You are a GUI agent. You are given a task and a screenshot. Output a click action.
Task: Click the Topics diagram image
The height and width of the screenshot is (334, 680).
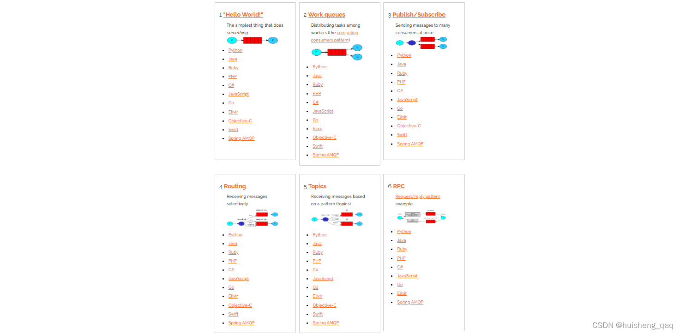(x=337, y=218)
